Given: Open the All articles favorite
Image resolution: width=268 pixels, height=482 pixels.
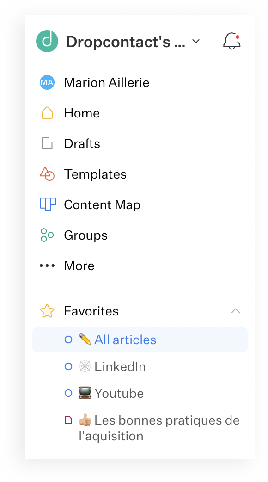Looking at the screenshot, I should [x=140, y=340].
